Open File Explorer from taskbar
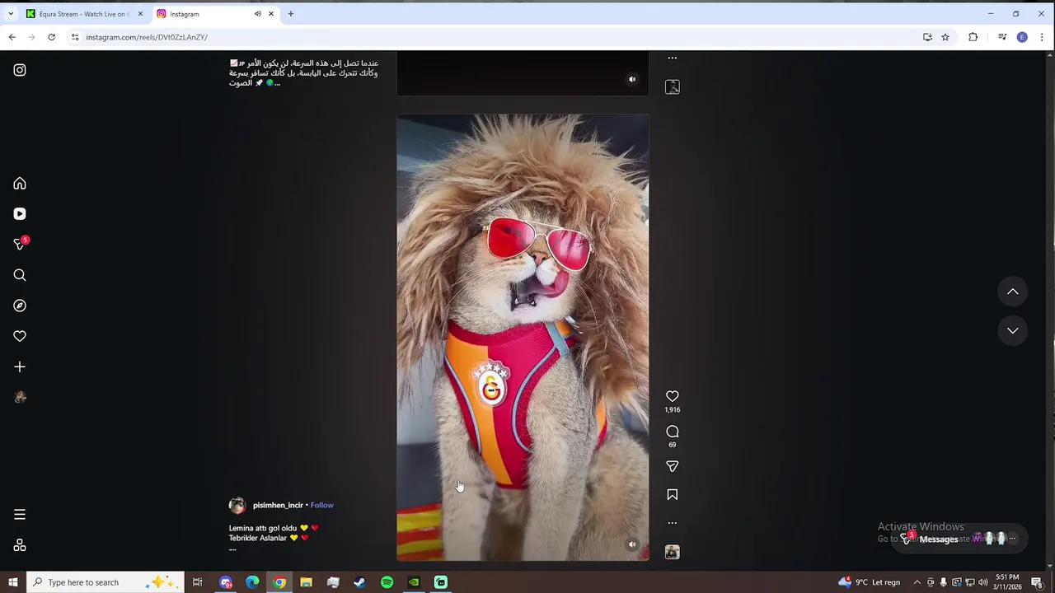1055x593 pixels. point(306,582)
